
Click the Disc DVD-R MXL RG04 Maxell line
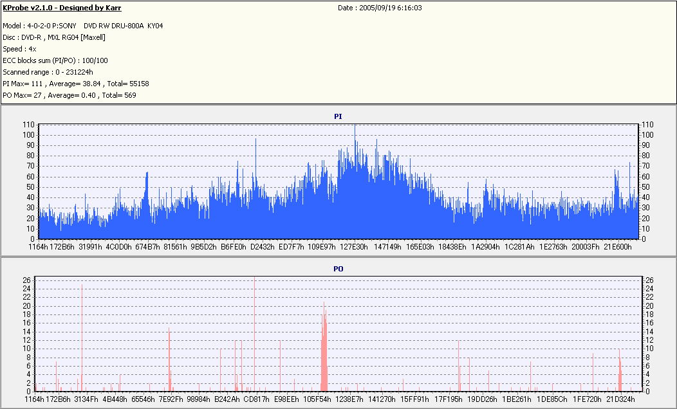click(54, 37)
